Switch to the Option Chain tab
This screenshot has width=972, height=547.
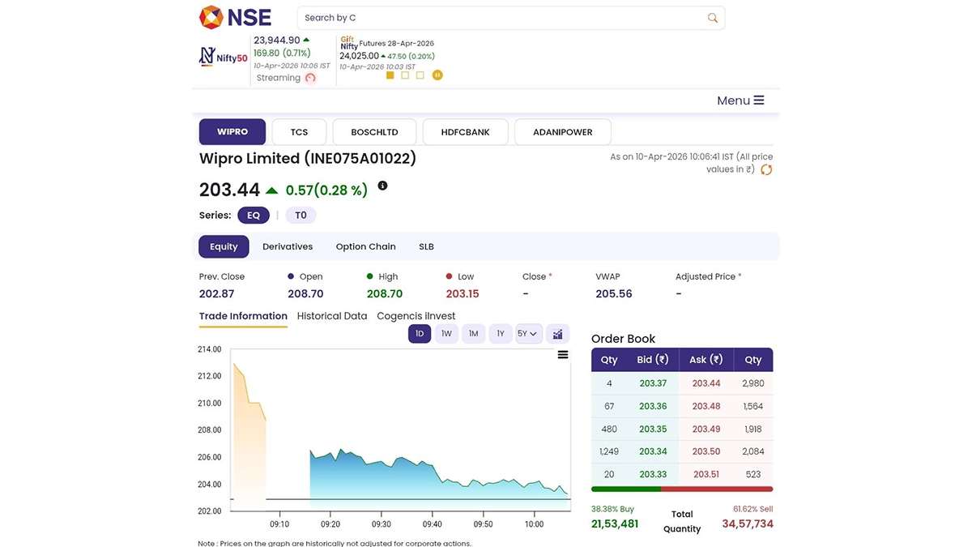tap(365, 246)
